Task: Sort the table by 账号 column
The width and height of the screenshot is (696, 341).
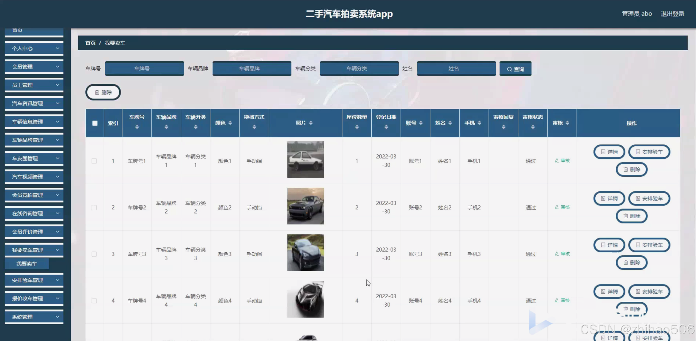Action: coord(420,123)
